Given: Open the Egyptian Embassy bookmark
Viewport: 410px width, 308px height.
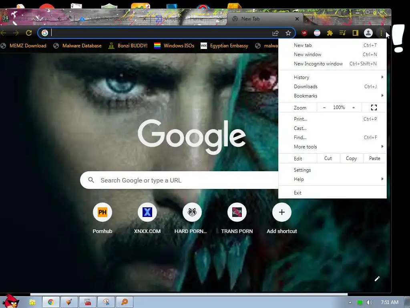Looking at the screenshot, I should [224, 46].
